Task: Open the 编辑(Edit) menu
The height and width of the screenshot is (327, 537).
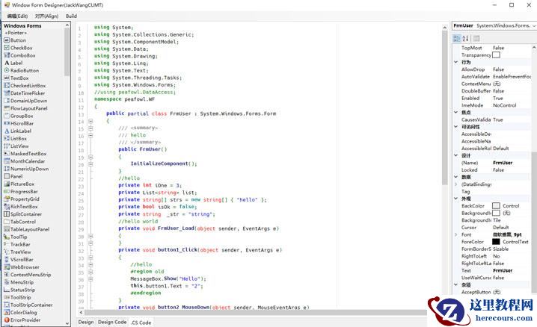Action: click(17, 16)
